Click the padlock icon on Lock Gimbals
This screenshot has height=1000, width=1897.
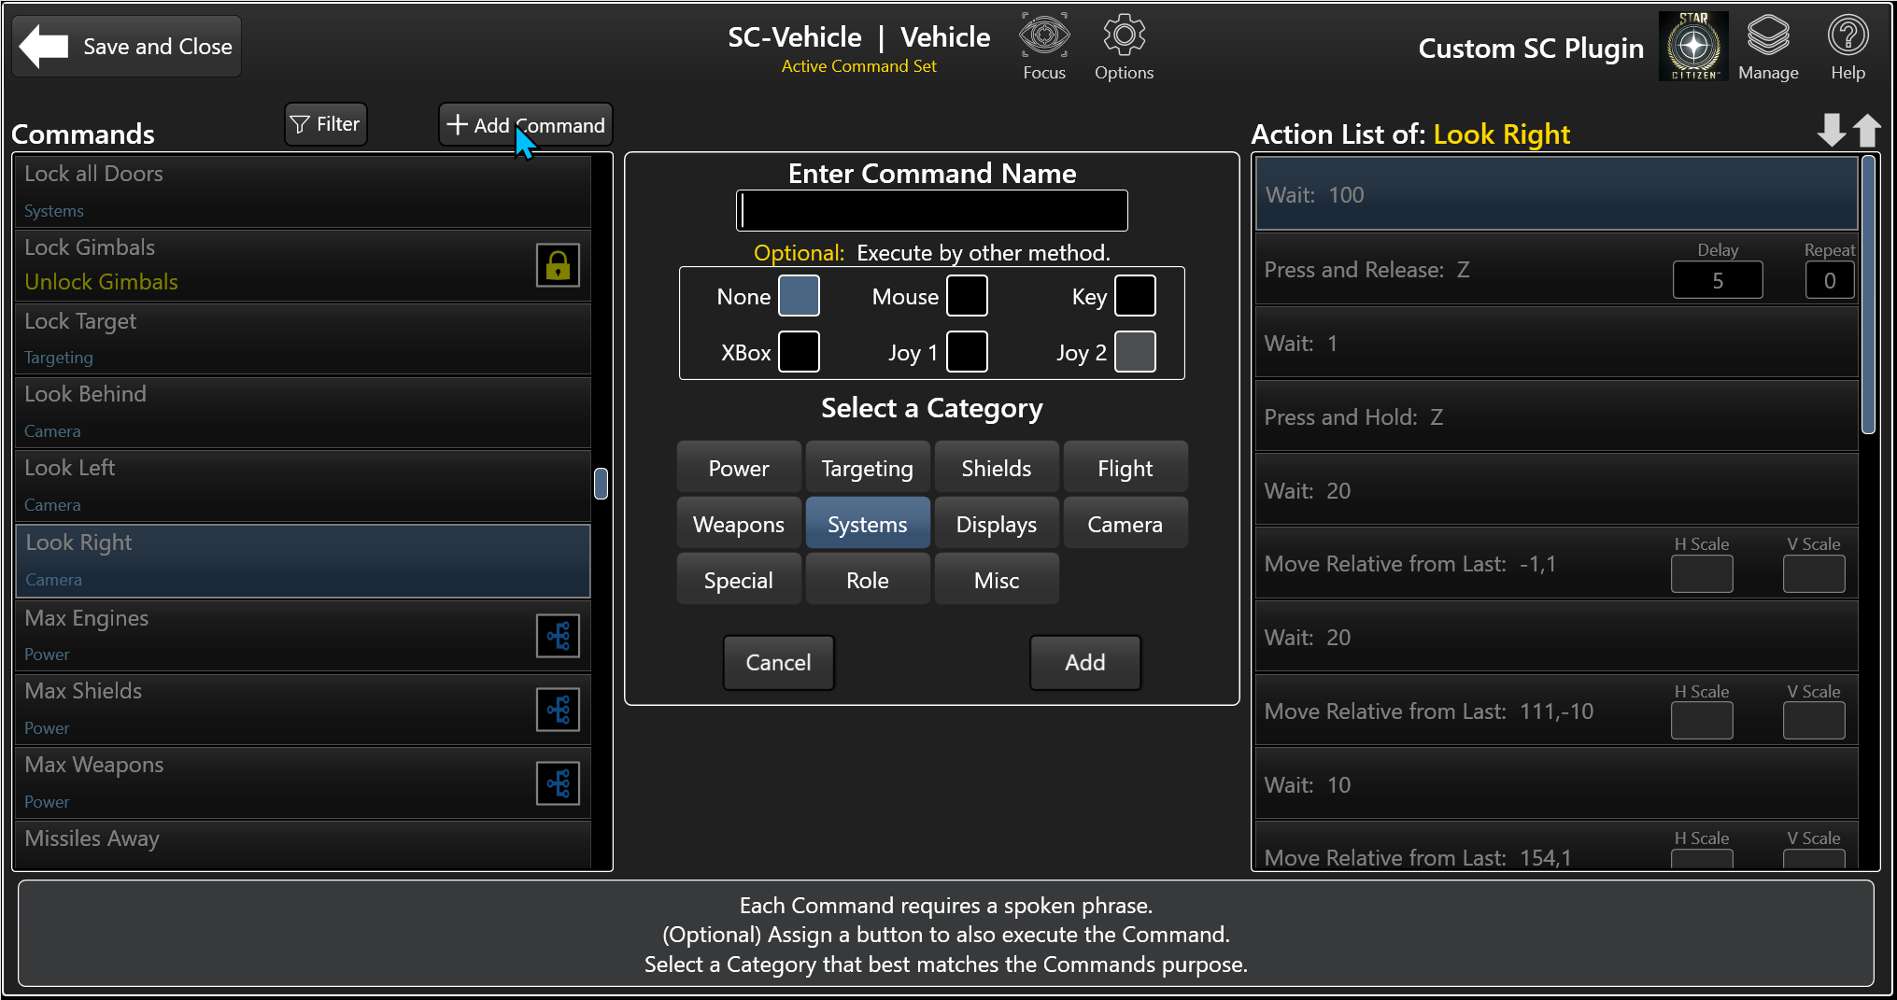(x=558, y=265)
